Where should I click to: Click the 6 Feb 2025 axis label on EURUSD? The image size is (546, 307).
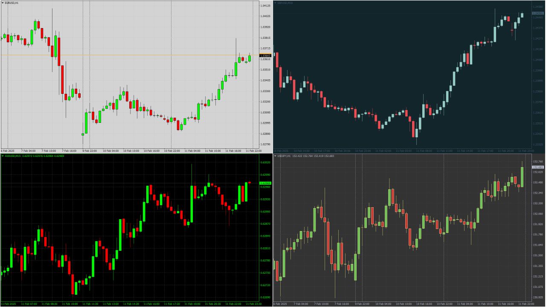pos(9,151)
